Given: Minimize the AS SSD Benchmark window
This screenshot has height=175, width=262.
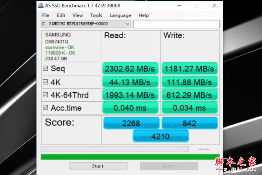Looking at the screenshot, I should click(x=179, y=5).
